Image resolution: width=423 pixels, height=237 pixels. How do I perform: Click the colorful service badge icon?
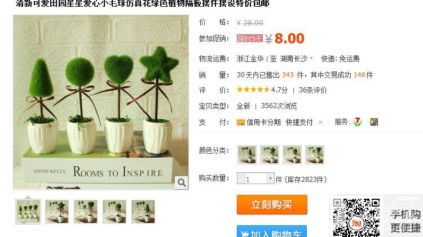374,122
